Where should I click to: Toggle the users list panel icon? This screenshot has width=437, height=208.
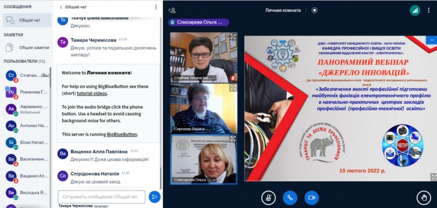click(172, 10)
